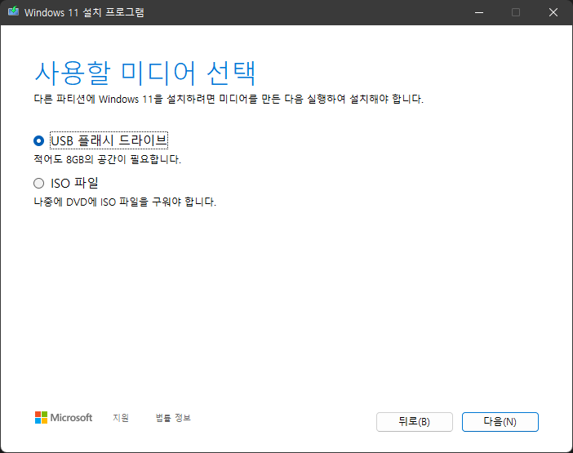The image size is (573, 453).
Task: Go back with the 뒤로(B) button
Action: coord(415,422)
